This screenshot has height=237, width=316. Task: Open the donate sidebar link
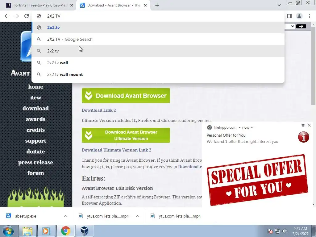[36, 152]
